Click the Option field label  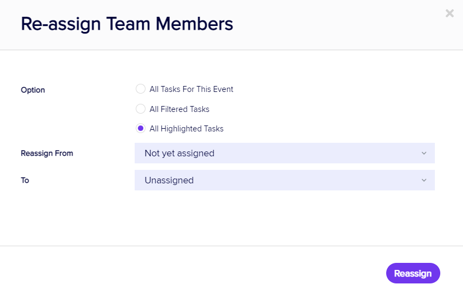tap(33, 90)
